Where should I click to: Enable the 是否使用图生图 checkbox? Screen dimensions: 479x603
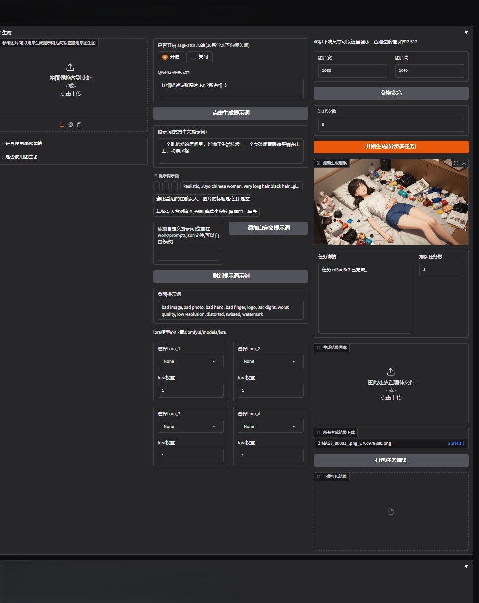coord(1,157)
